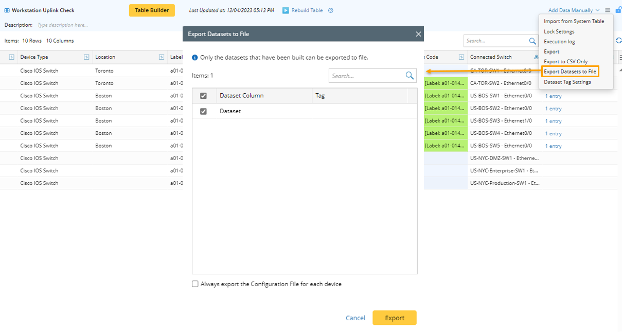The height and width of the screenshot is (332, 622).
Task: Click the Connected Switch column topology icon
Action: (537, 57)
